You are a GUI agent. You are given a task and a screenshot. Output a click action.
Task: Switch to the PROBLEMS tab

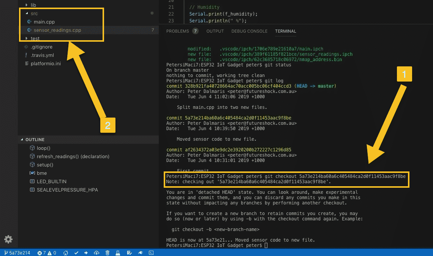point(177,31)
